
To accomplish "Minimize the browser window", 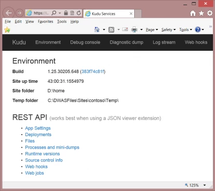I will (x=185, y=4).
